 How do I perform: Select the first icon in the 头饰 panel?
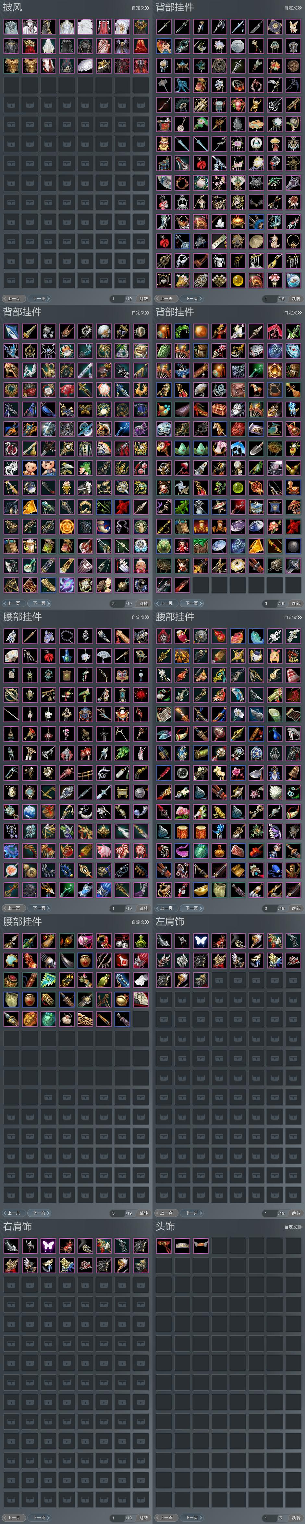[164, 1245]
